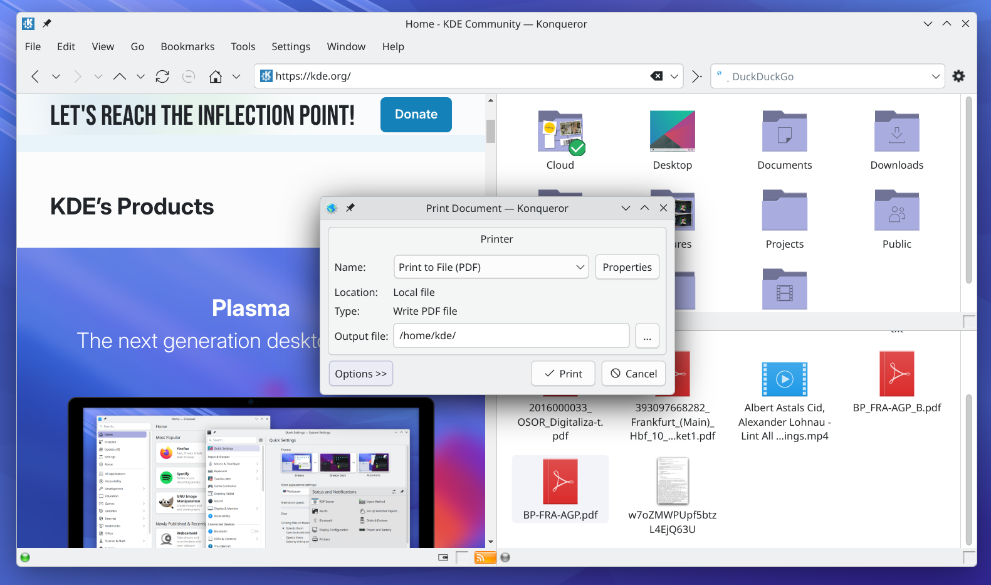
Task: Clear the URL bar with the clear icon
Action: [x=656, y=76]
